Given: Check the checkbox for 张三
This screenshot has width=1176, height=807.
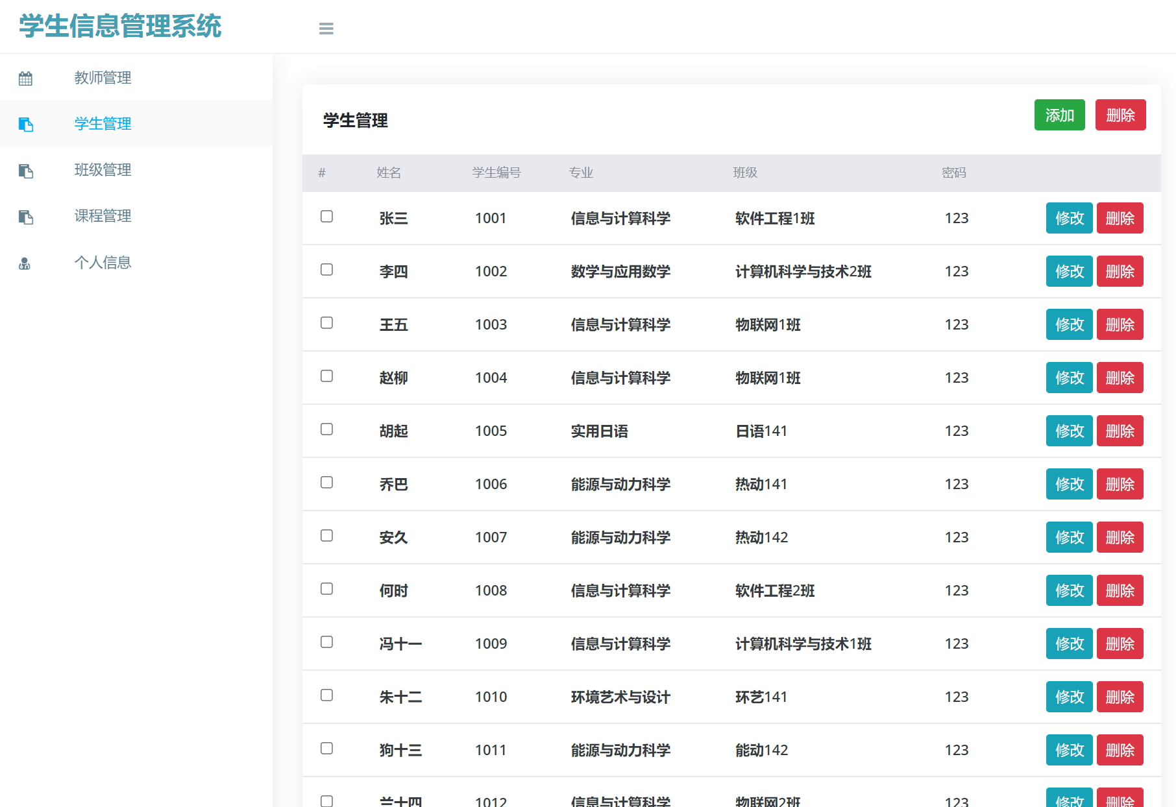Looking at the screenshot, I should point(326,217).
